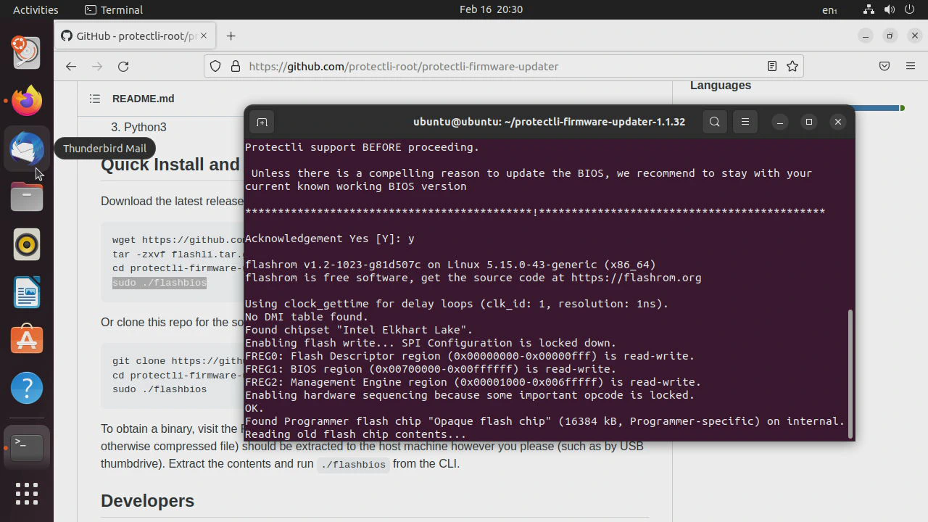Click the '3. Python3' list item
928x522 pixels.
coord(138,127)
